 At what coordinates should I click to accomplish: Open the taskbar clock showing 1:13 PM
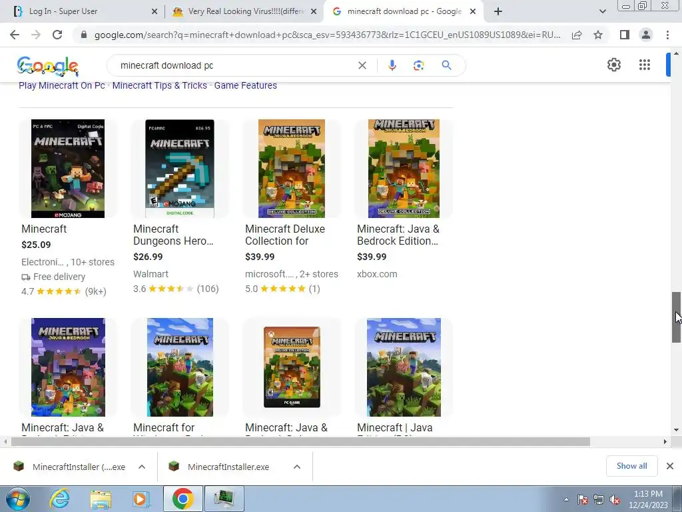[648, 499]
